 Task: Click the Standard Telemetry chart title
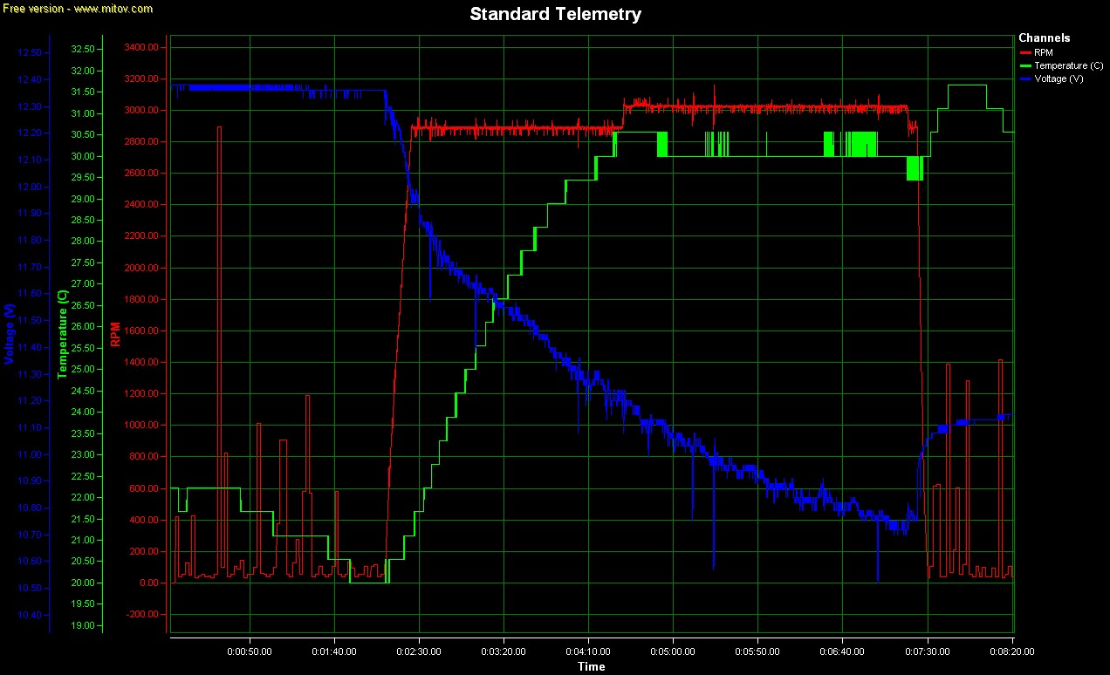click(555, 14)
